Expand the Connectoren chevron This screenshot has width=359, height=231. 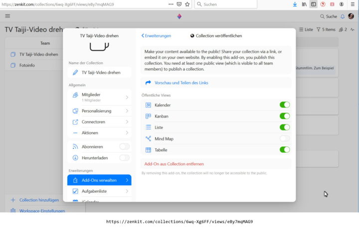pos(127,121)
